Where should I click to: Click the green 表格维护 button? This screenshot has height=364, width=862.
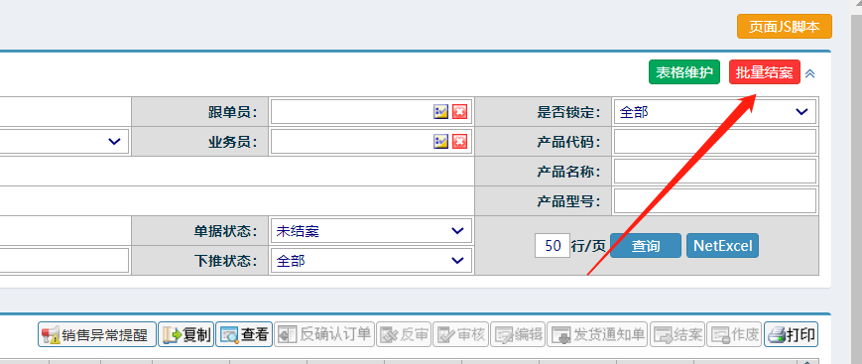(x=683, y=72)
